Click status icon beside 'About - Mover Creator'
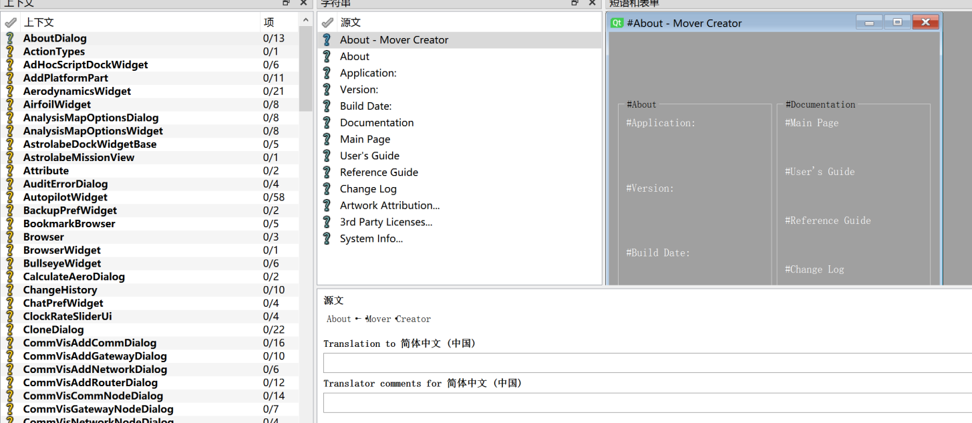 [327, 40]
